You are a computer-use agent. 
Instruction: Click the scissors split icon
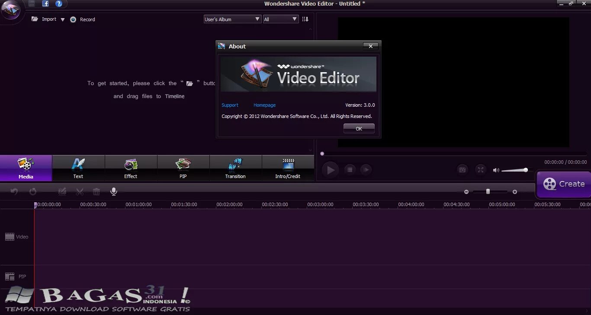80,191
